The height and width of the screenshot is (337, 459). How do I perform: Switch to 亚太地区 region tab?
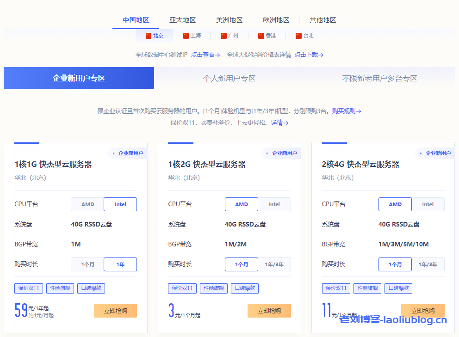point(182,20)
